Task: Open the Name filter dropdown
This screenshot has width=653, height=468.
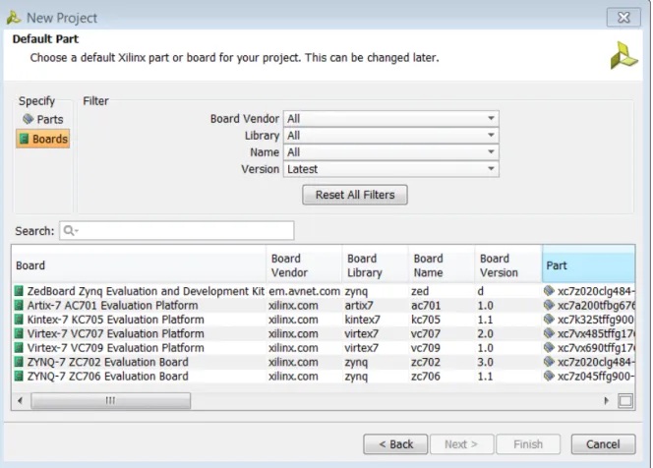Action: pyautogui.click(x=391, y=152)
